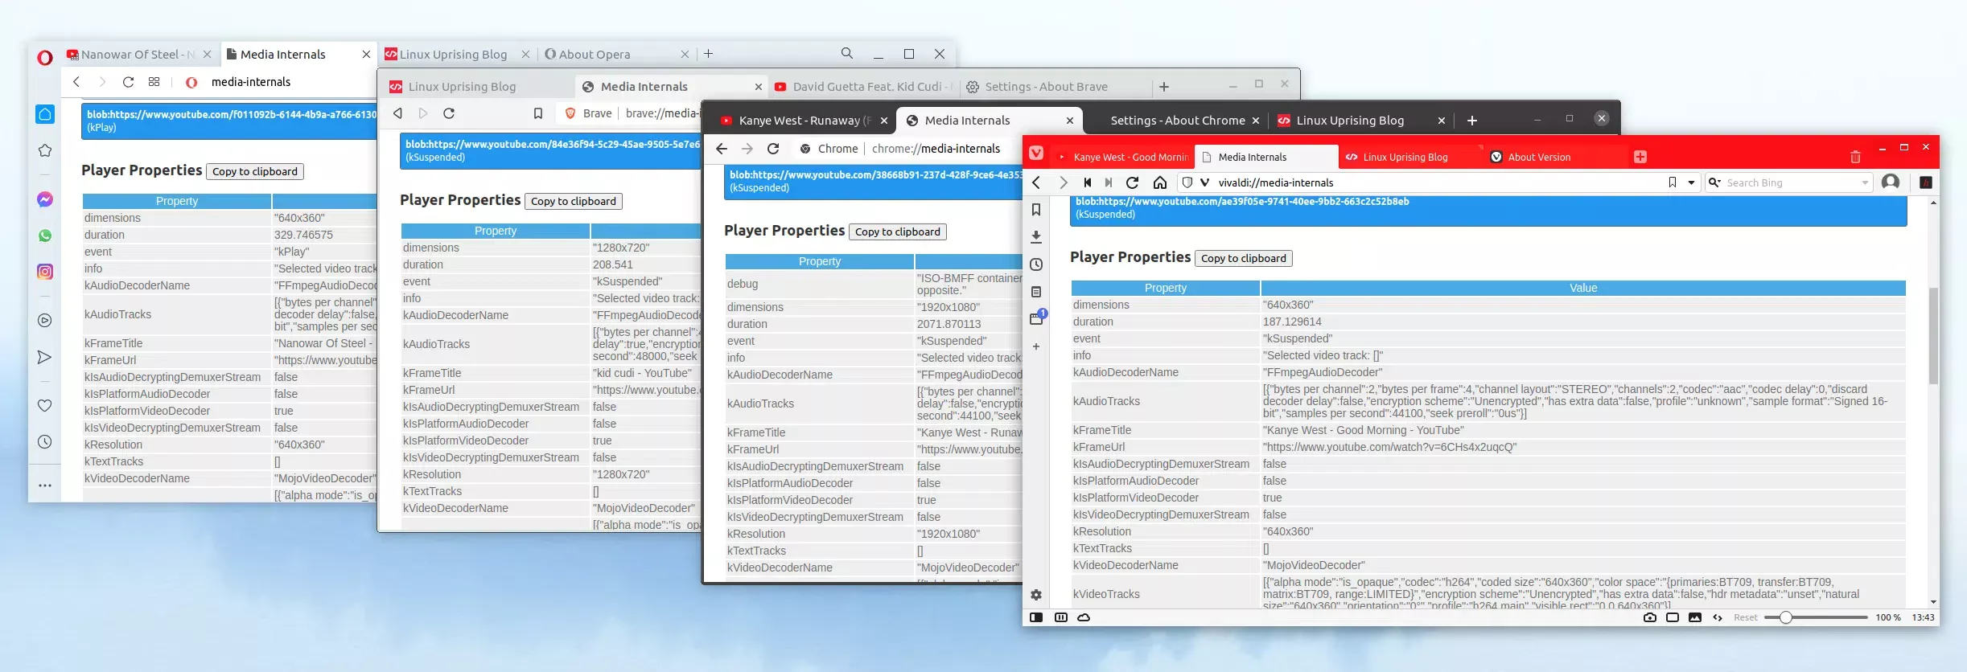The image size is (1967, 672).
Task: Open Vivaldi user profile avatar
Action: coord(1891,182)
